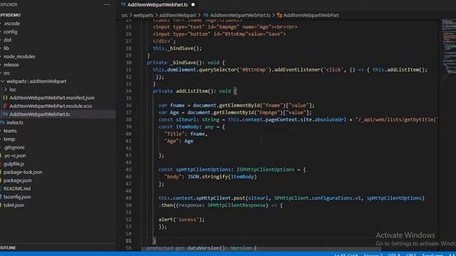Collapse the src folder
The height and width of the screenshot is (256, 456).
(6, 73)
